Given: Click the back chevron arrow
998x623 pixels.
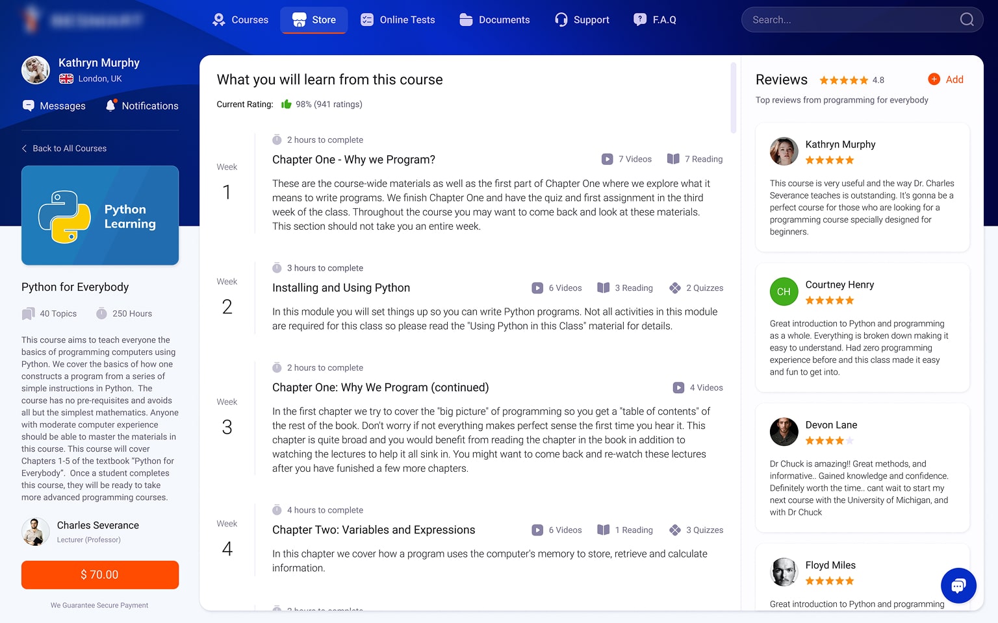Looking at the screenshot, I should (25, 148).
